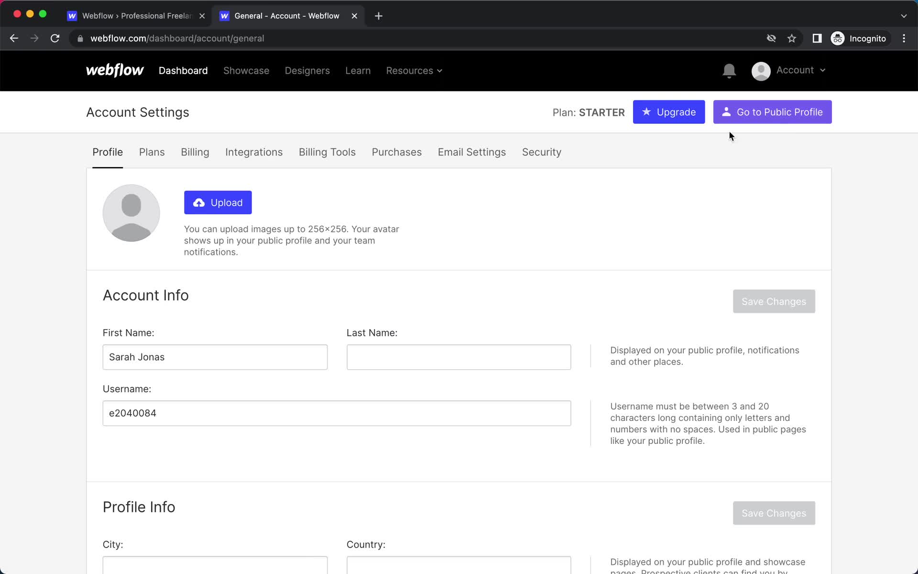The image size is (918, 574).
Task: Click the Country input field
Action: [x=459, y=565]
